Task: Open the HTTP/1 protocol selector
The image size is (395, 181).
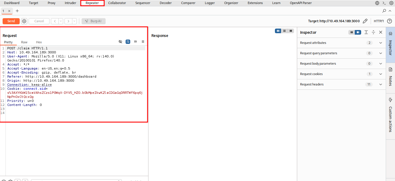Action: tap(379, 21)
